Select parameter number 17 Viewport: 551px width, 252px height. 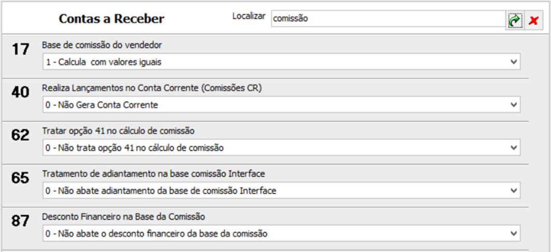pyautogui.click(x=20, y=49)
